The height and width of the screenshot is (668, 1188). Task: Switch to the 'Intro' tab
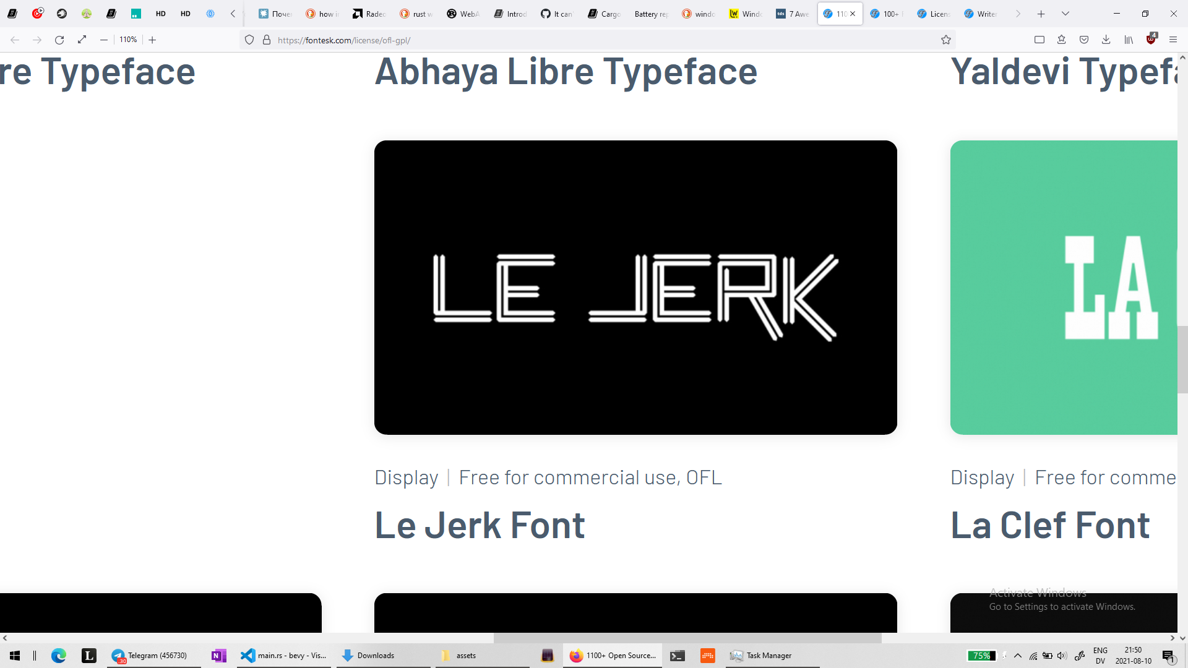point(510,14)
